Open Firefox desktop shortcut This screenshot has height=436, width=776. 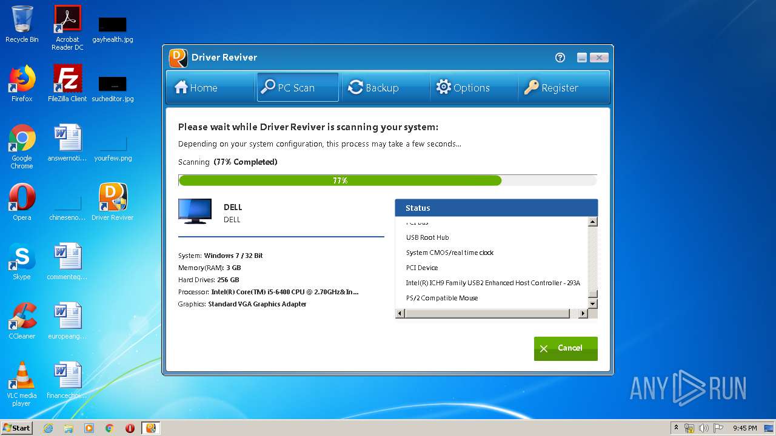click(22, 84)
